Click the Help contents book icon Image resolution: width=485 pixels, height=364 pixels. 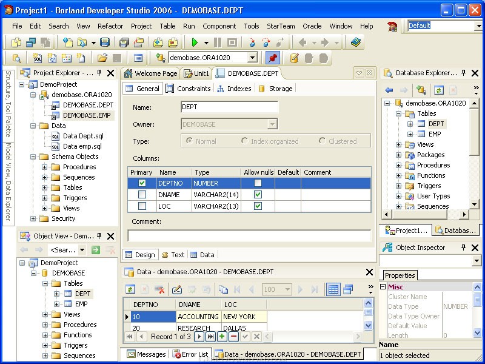click(356, 42)
